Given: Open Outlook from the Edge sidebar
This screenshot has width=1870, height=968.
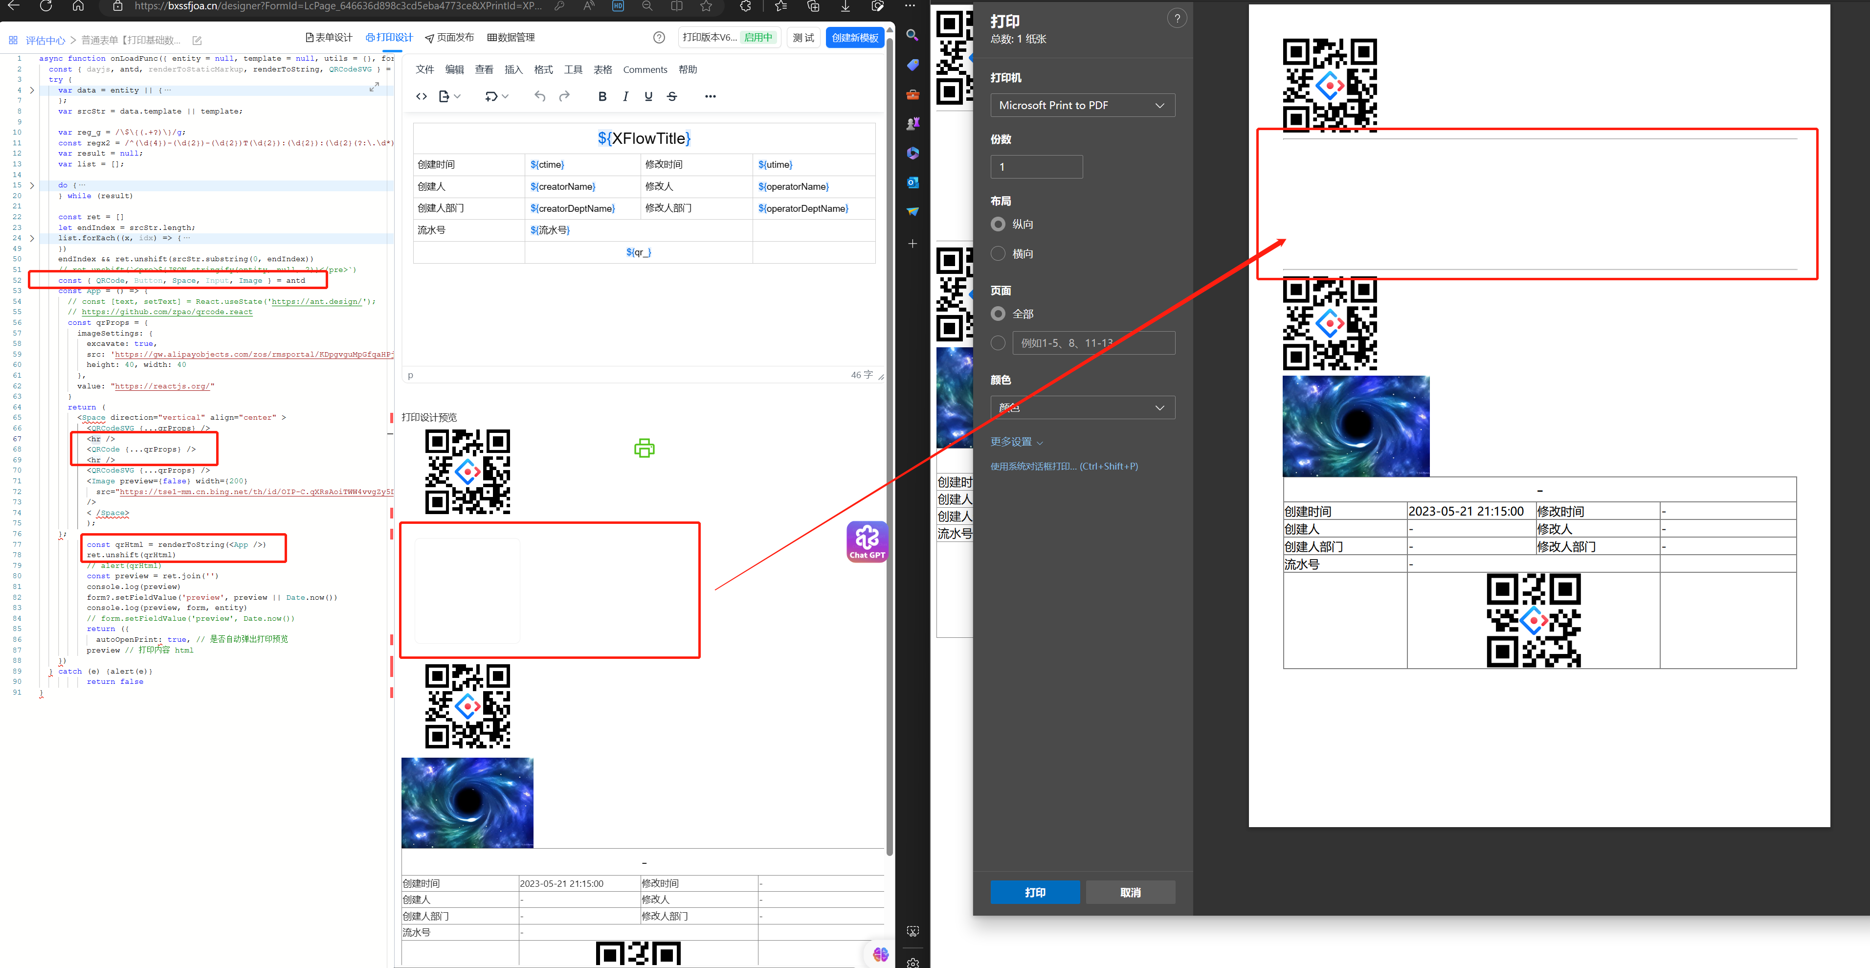Looking at the screenshot, I should click(x=912, y=183).
